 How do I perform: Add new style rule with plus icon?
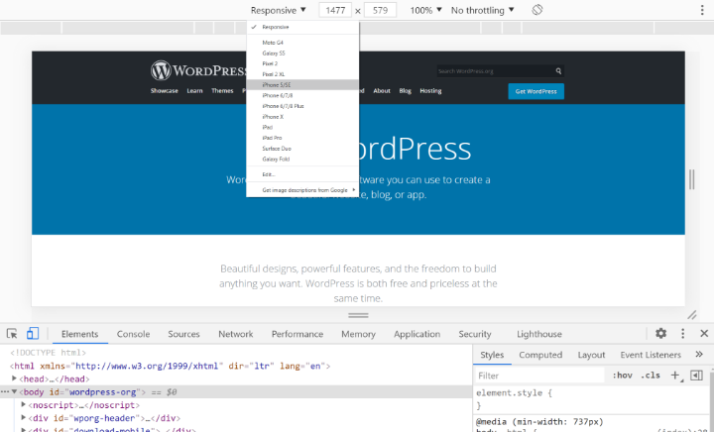click(x=675, y=376)
